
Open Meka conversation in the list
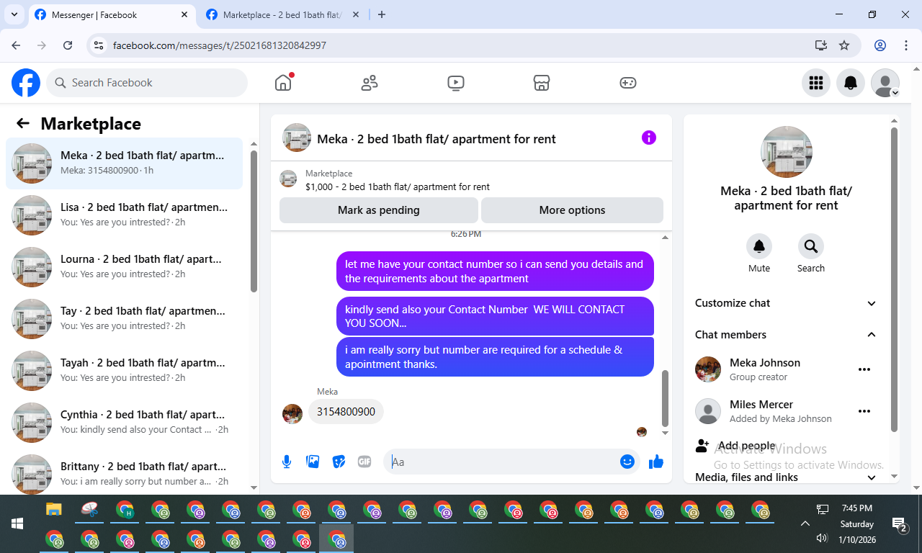[125, 163]
